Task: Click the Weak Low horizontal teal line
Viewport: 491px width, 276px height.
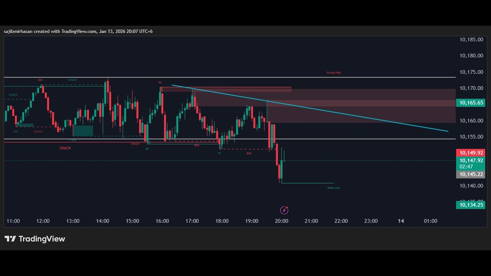Action: (308, 183)
